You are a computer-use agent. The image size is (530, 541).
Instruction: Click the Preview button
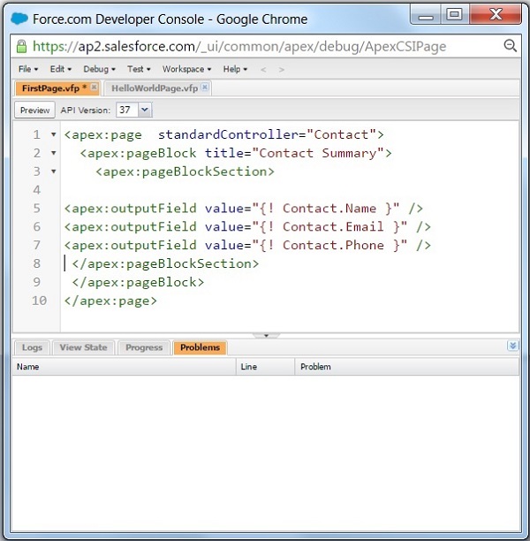point(34,110)
